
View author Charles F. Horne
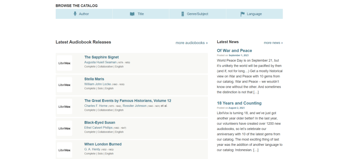click(96, 106)
